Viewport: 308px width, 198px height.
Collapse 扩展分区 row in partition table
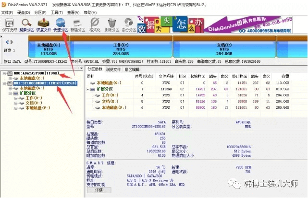[88, 89]
